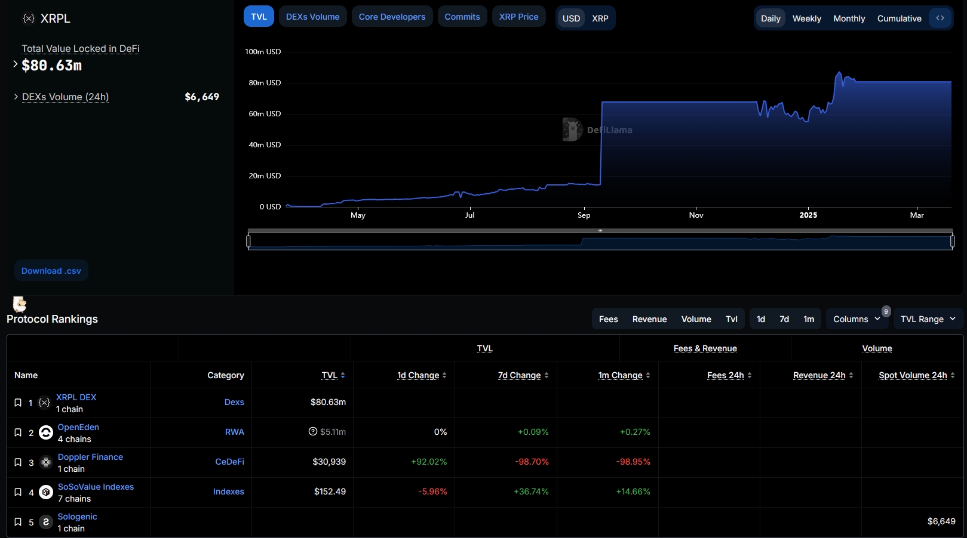The height and width of the screenshot is (538, 967).
Task: Filter changes to 7d period
Action: click(784, 319)
